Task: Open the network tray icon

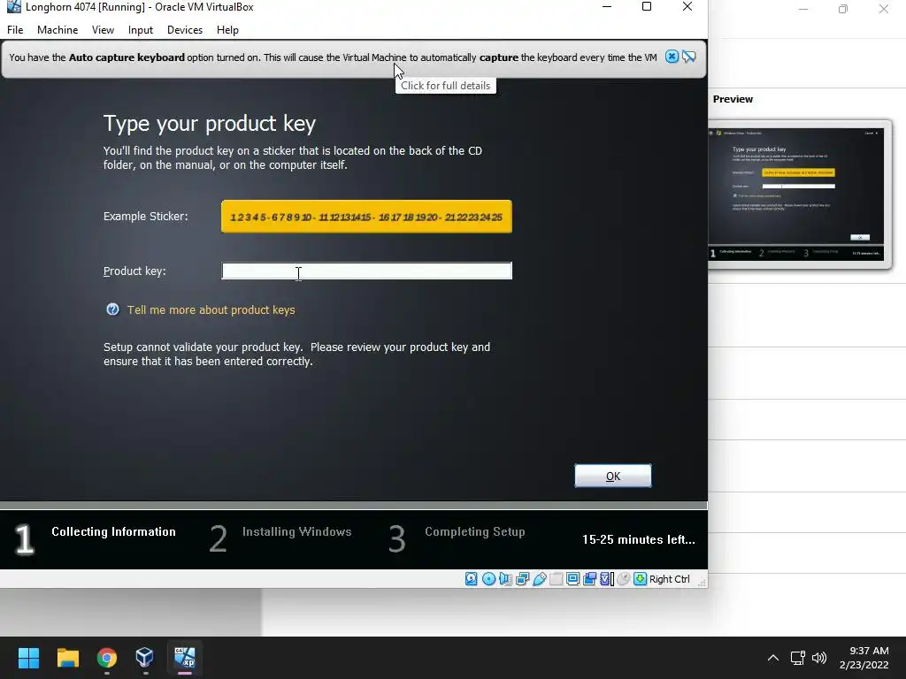Action: (798, 658)
